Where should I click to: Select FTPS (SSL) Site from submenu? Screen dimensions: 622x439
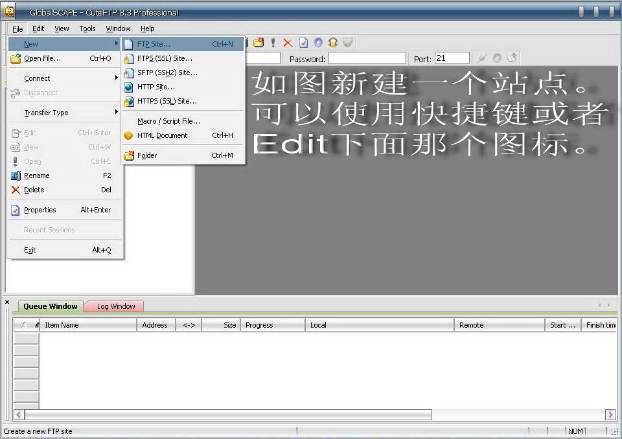pos(165,58)
